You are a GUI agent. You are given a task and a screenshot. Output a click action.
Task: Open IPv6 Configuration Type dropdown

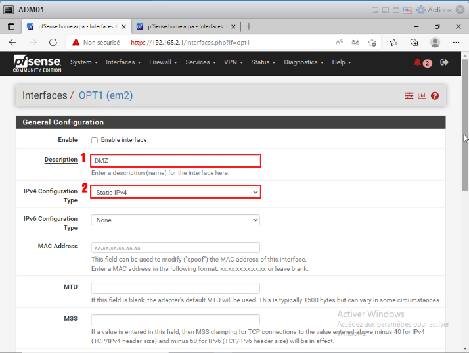click(x=175, y=220)
